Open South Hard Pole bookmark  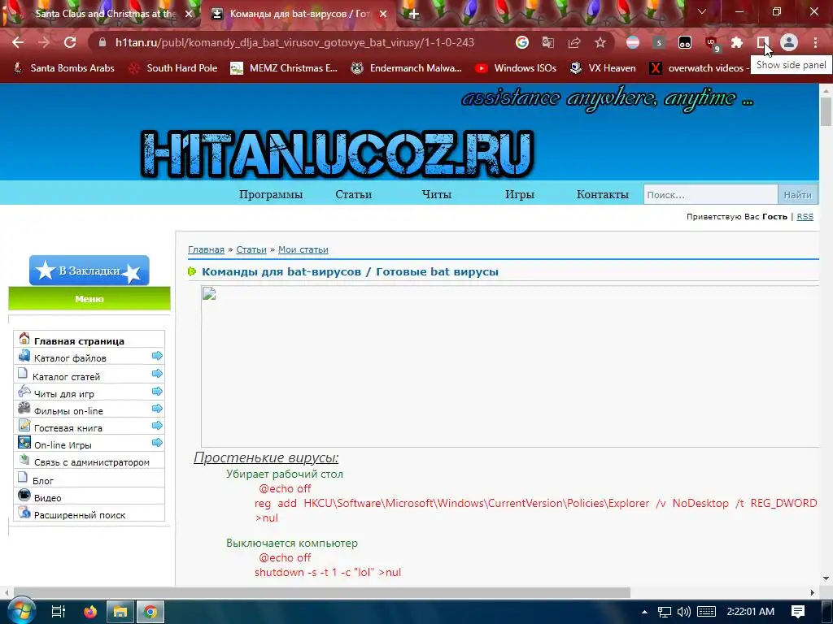coord(174,68)
